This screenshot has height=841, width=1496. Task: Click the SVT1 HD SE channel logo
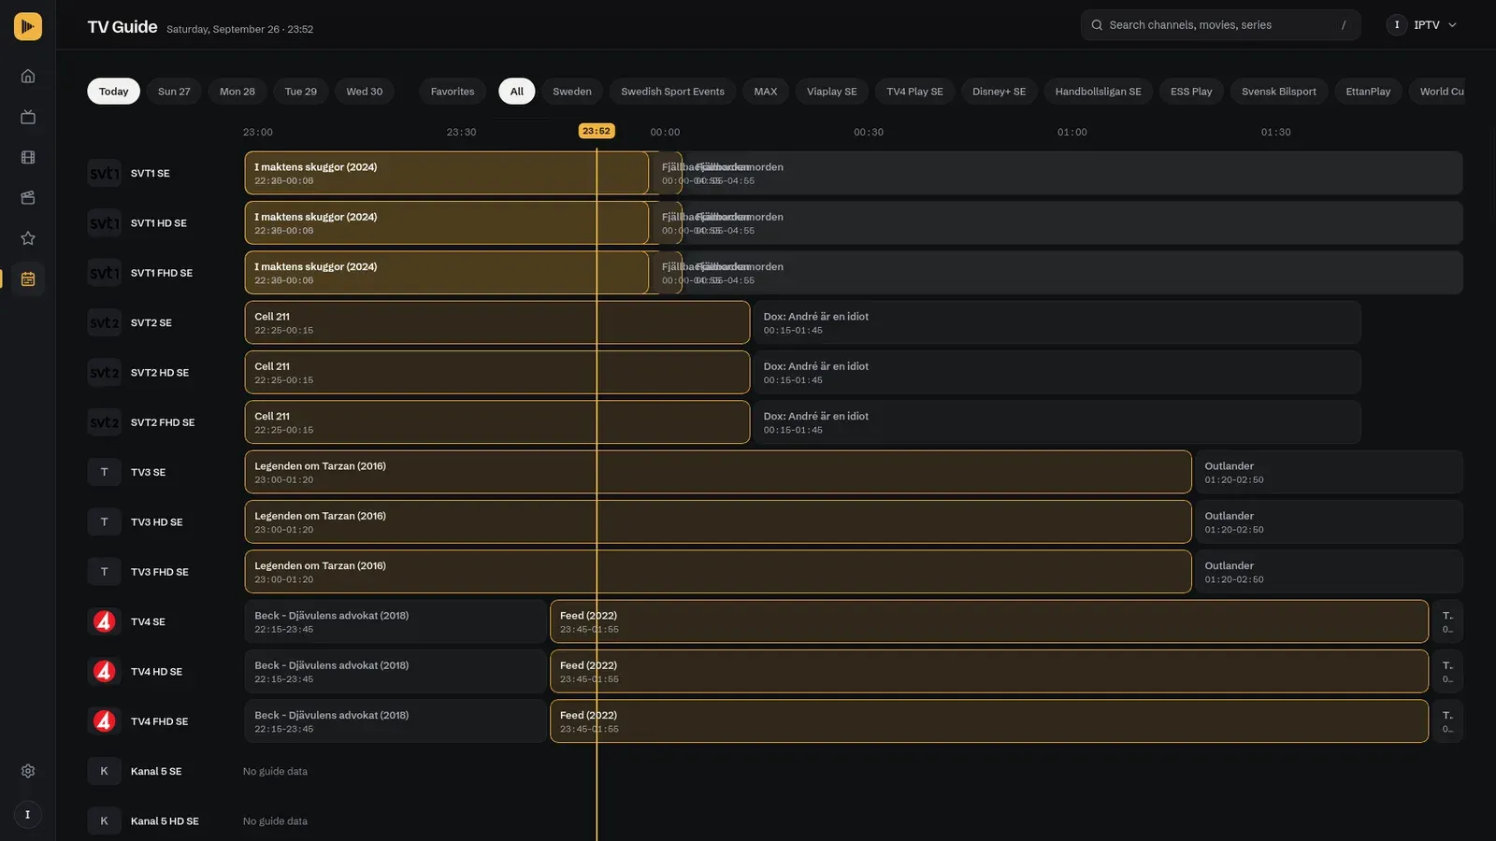105,223
